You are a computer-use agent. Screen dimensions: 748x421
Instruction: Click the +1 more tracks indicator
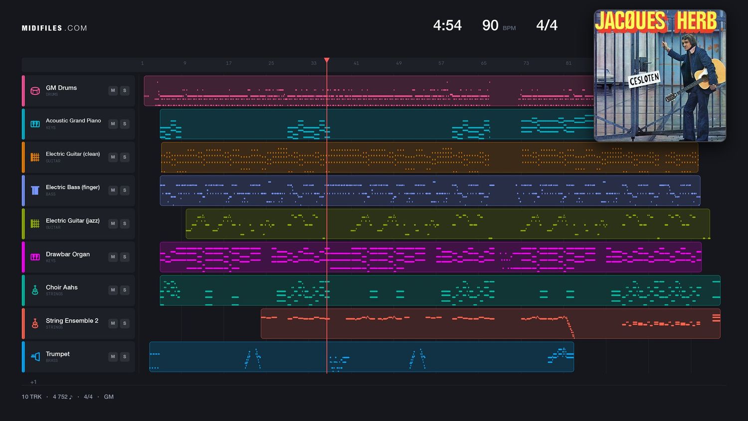click(33, 382)
